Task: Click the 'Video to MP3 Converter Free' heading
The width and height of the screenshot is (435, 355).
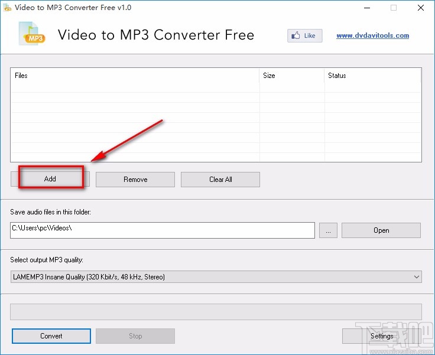Action: coord(156,35)
